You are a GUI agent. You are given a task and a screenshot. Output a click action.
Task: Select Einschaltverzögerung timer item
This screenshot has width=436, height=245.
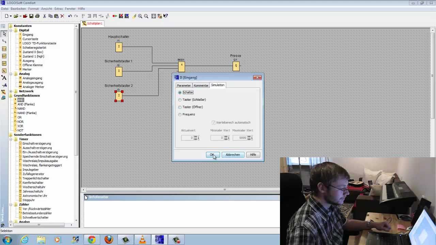pos(37,144)
